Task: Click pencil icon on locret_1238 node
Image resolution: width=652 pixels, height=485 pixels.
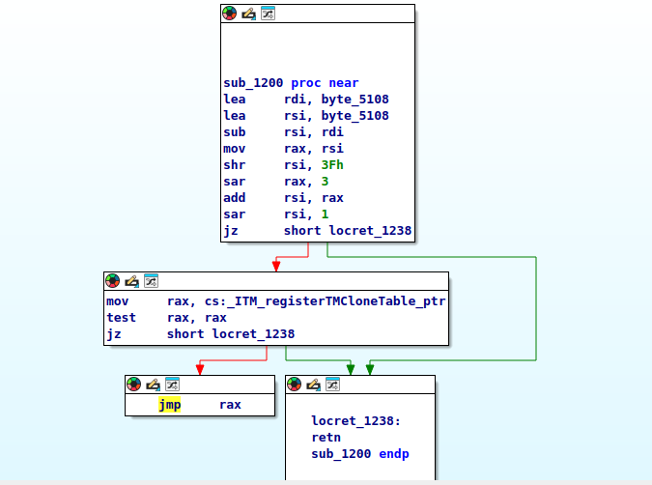Action: (314, 385)
